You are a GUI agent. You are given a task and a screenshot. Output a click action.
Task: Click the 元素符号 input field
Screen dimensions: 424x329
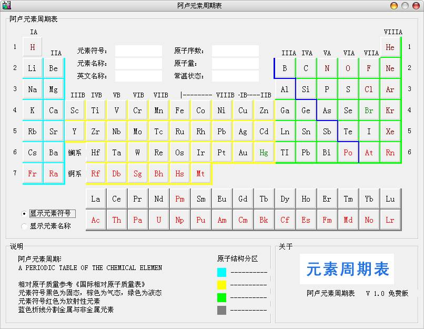[138, 51]
